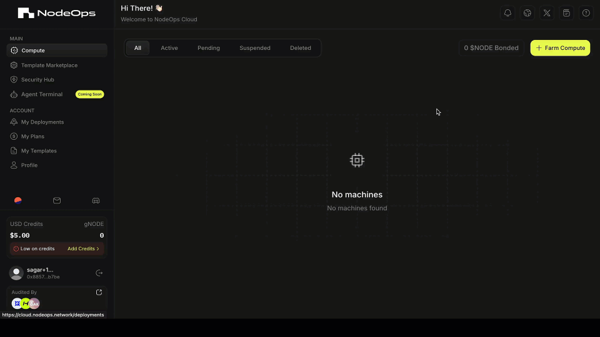Click the My Deployments rocket icon
This screenshot has width=600, height=337.
pyautogui.click(x=14, y=122)
